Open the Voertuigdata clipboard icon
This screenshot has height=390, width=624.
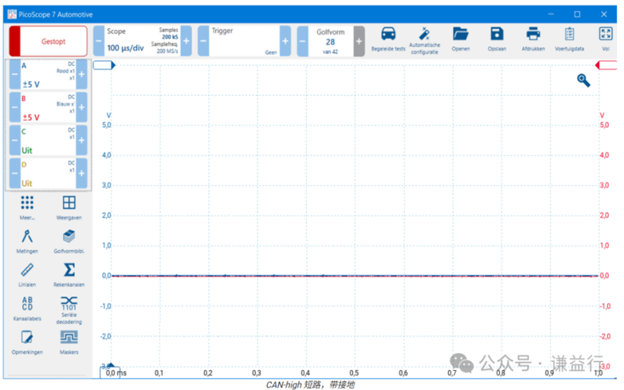coord(569,35)
